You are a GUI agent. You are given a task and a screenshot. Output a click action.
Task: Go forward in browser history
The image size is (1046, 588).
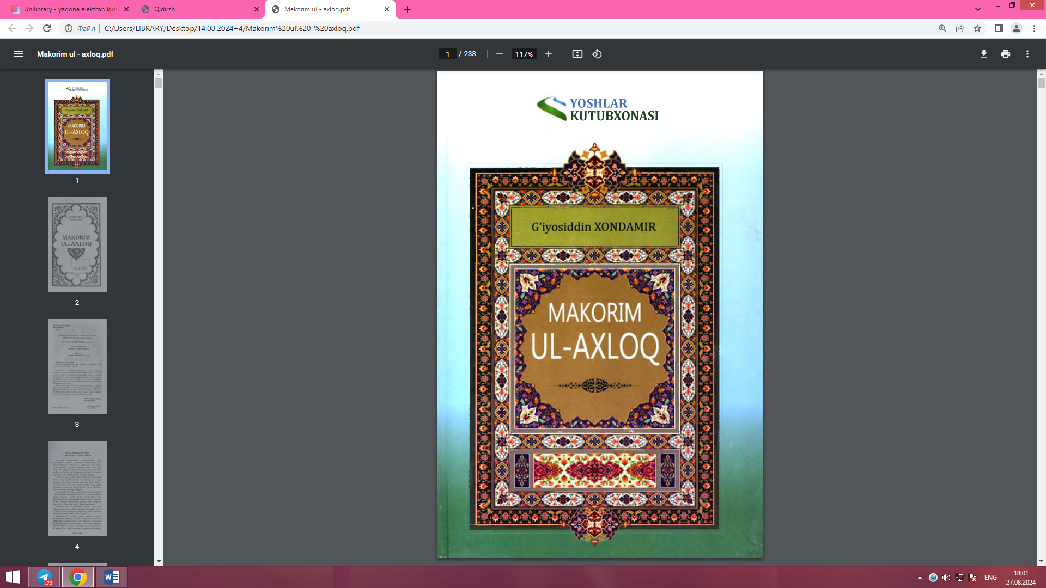(x=29, y=28)
